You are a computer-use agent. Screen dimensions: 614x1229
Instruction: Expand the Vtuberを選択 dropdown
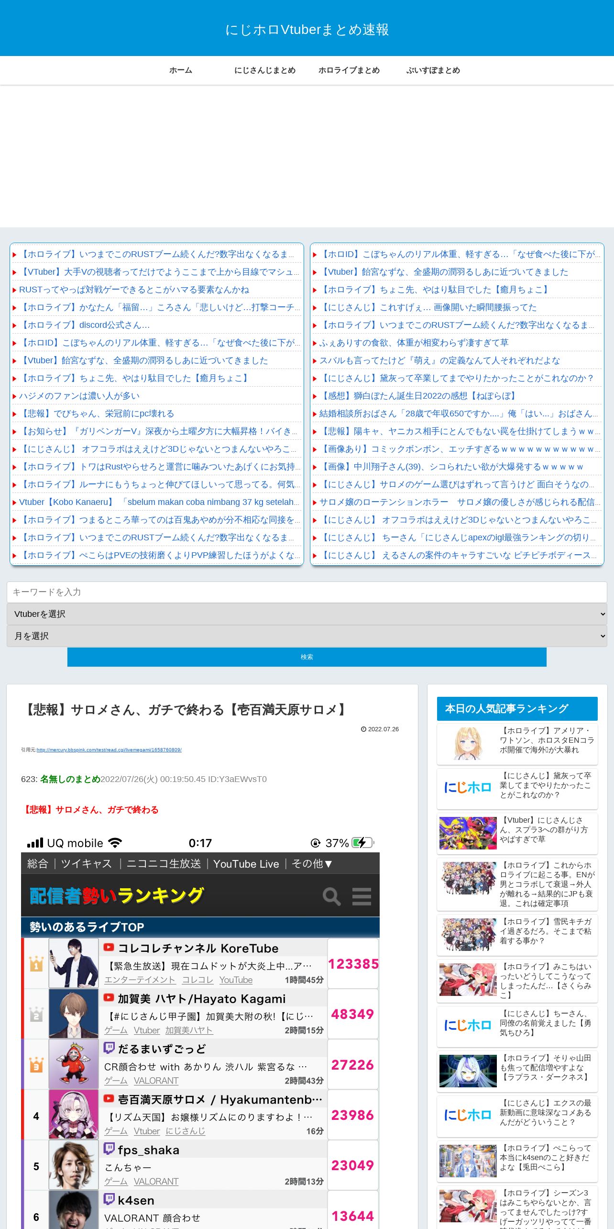[307, 614]
